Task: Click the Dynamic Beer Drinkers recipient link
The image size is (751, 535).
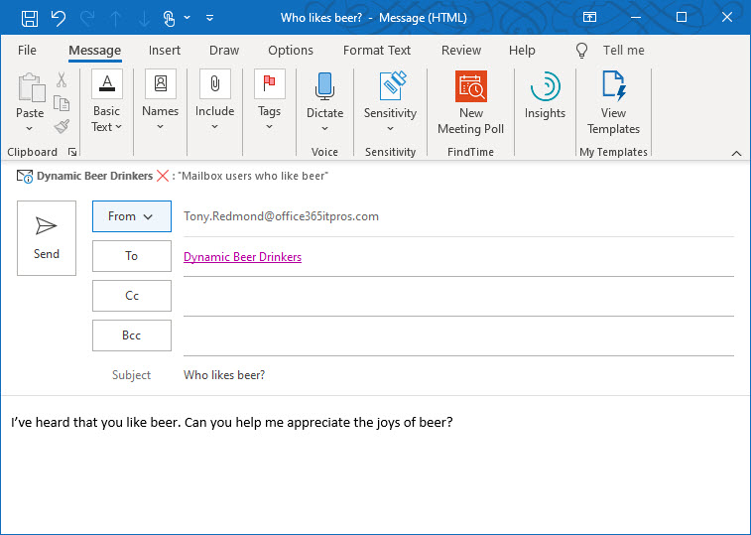Action: point(242,257)
